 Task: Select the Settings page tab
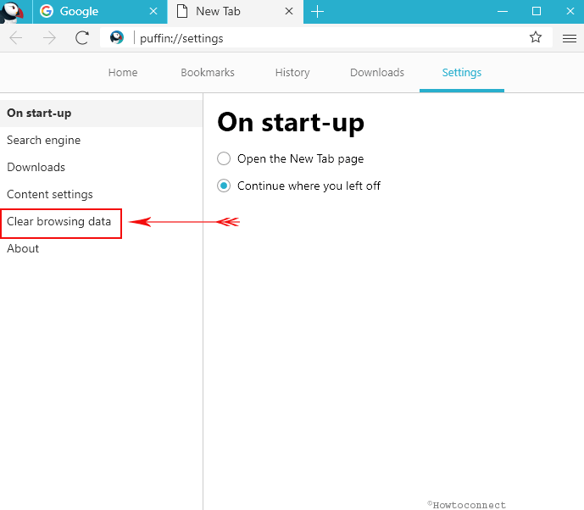[x=462, y=73]
